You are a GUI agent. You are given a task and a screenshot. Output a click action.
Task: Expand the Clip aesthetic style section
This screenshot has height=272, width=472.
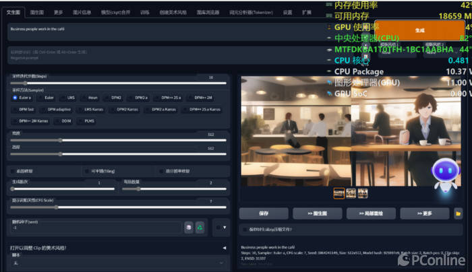point(224,248)
